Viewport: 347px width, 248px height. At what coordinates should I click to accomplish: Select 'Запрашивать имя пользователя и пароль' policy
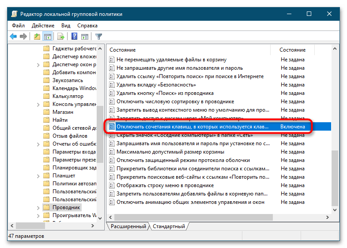(x=193, y=143)
